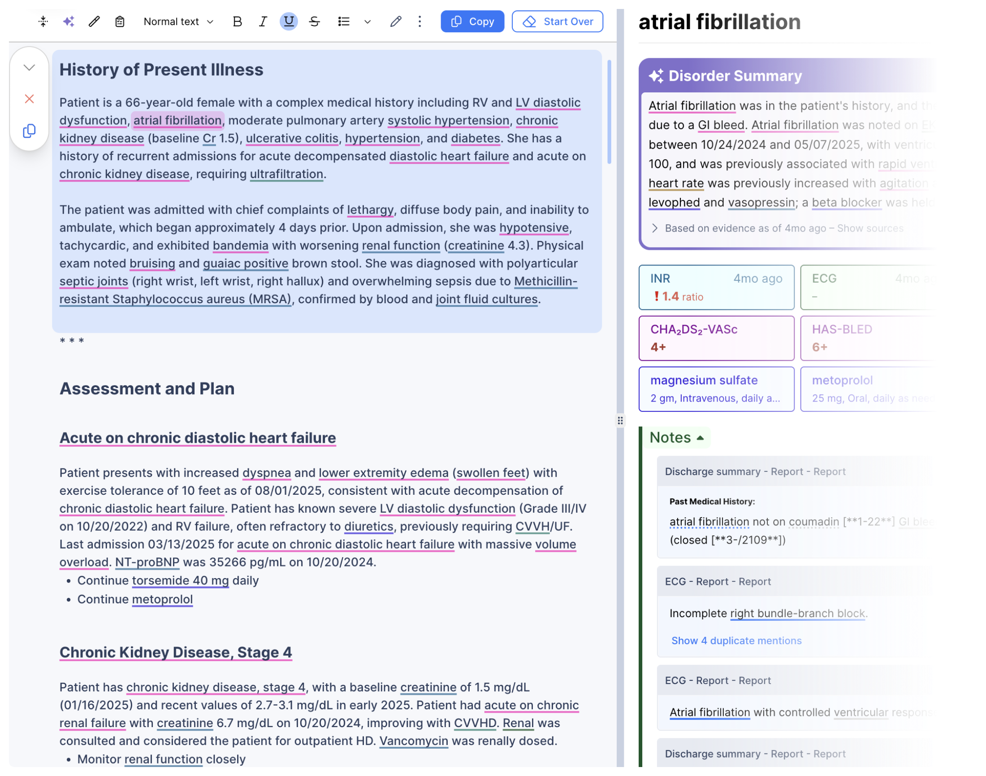Click Chronic Kidney Disease, Stage 4 heading

(x=176, y=652)
